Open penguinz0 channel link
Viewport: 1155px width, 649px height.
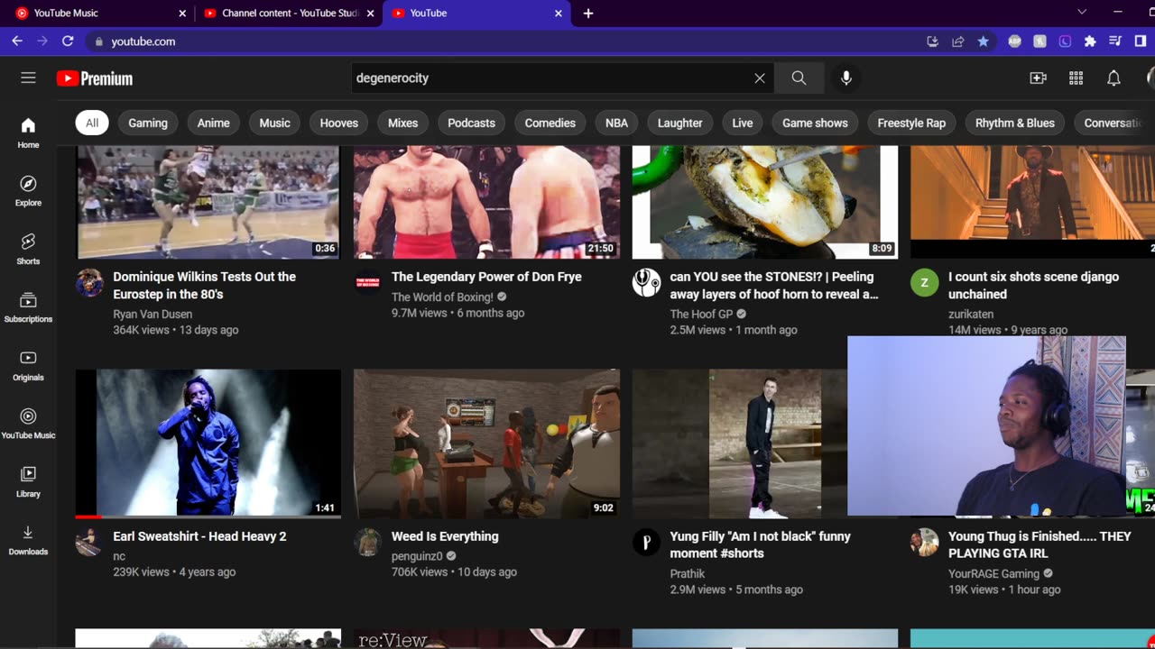point(417,556)
